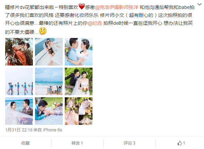Viewport: 204px width, 149px height.
Task: Click the yellow giggling emoji icon
Action: click(43, 31)
